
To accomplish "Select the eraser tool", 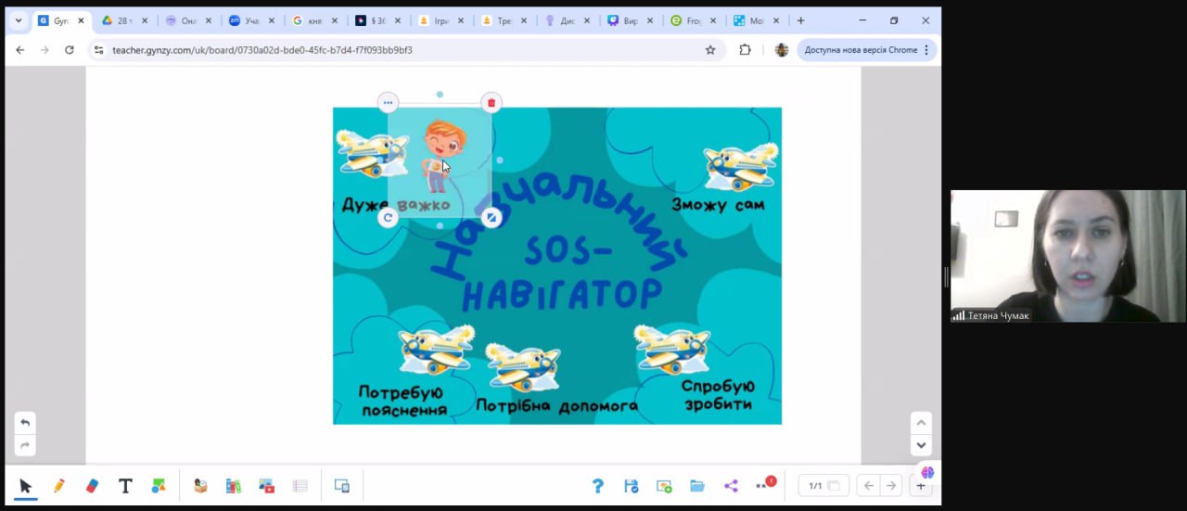I will 92,486.
